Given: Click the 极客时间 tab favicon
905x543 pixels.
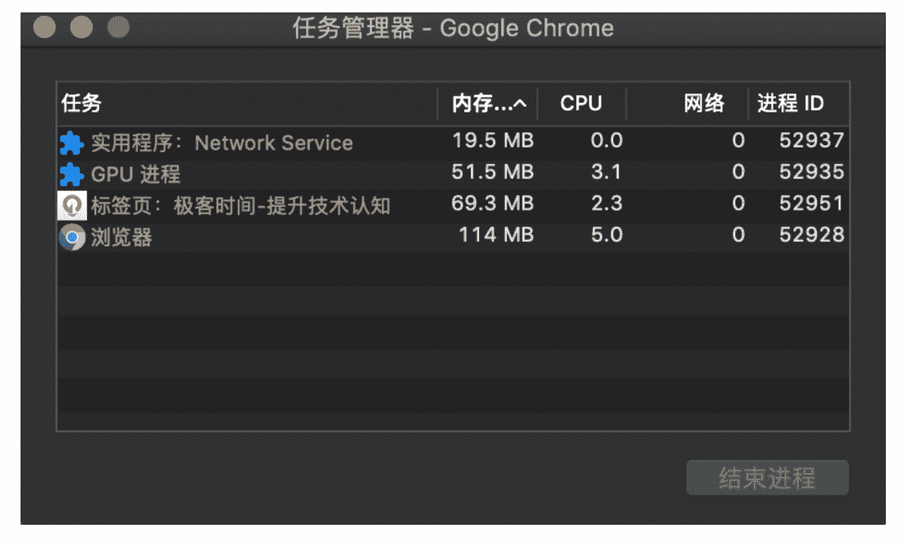Looking at the screenshot, I should tap(72, 206).
